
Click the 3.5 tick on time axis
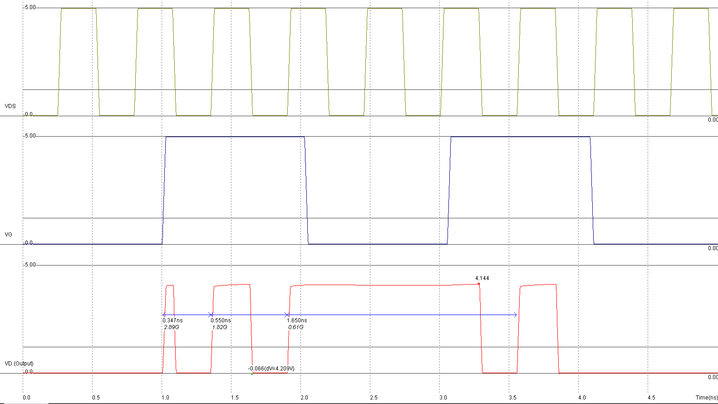click(512, 398)
